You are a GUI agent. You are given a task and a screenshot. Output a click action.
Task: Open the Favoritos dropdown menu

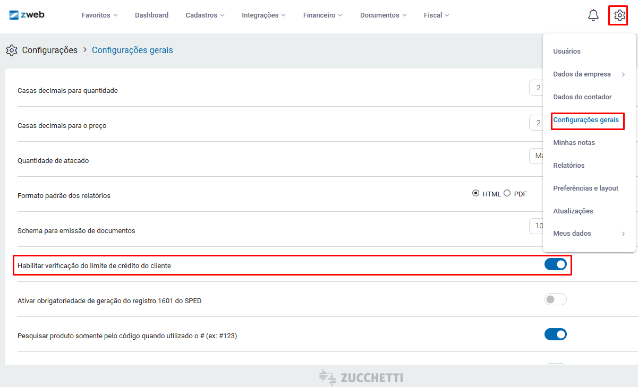99,15
